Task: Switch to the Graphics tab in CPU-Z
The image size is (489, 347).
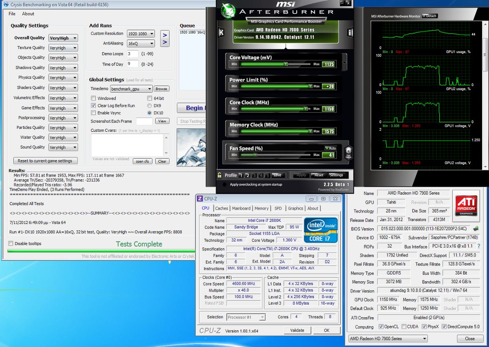Action: pyautogui.click(x=295, y=208)
